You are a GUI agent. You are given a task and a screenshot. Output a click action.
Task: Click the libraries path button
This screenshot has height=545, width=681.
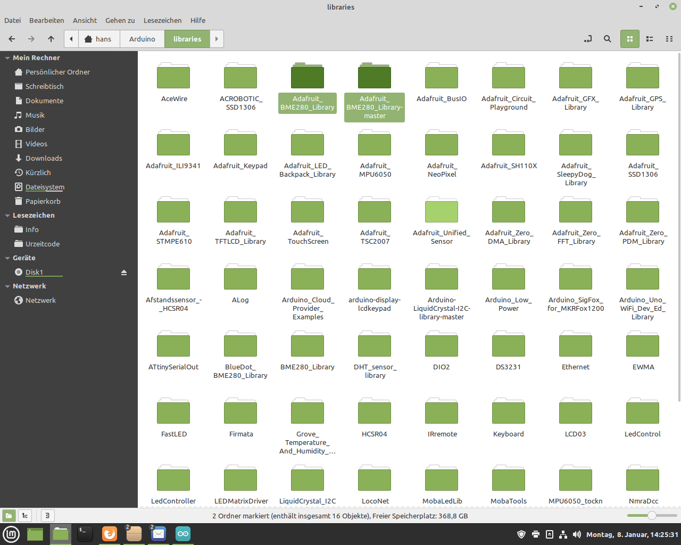pos(187,39)
